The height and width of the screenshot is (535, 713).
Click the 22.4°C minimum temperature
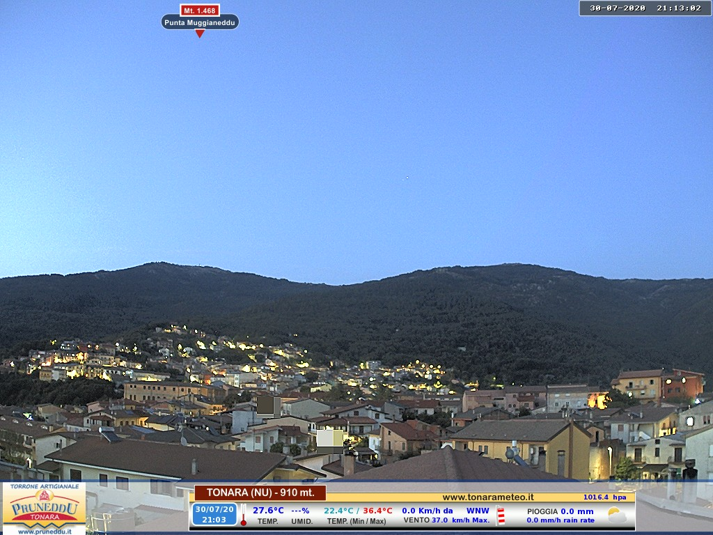tap(338, 511)
